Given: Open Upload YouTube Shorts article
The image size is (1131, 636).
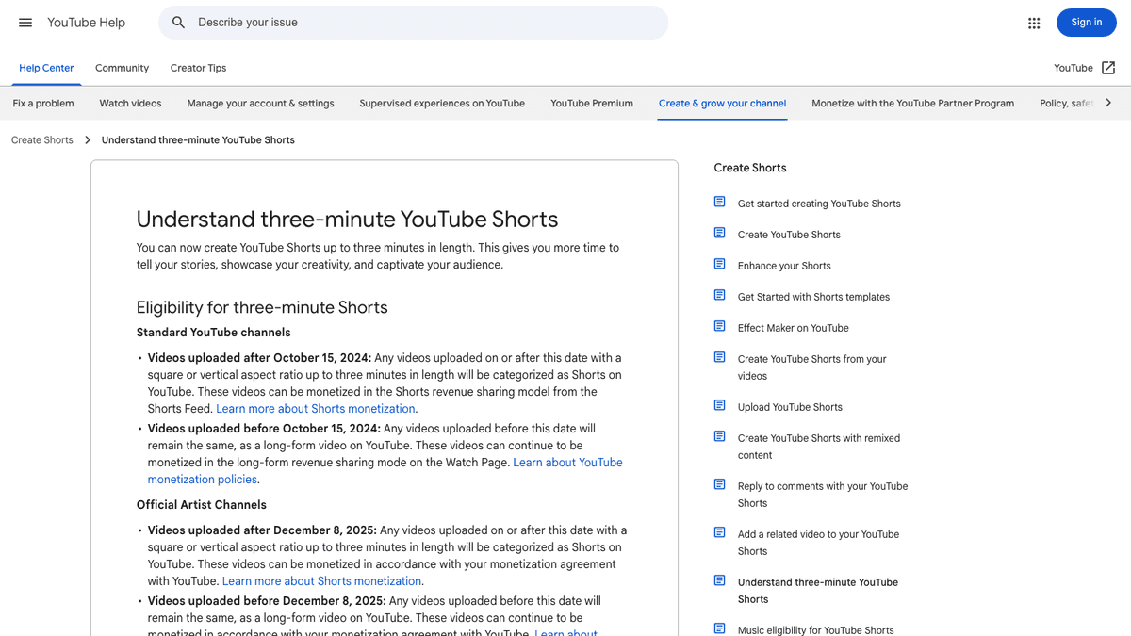Looking at the screenshot, I should [x=790, y=407].
